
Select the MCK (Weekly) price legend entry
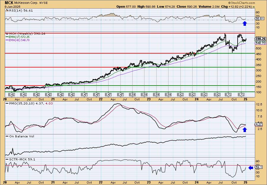click(x=26, y=34)
